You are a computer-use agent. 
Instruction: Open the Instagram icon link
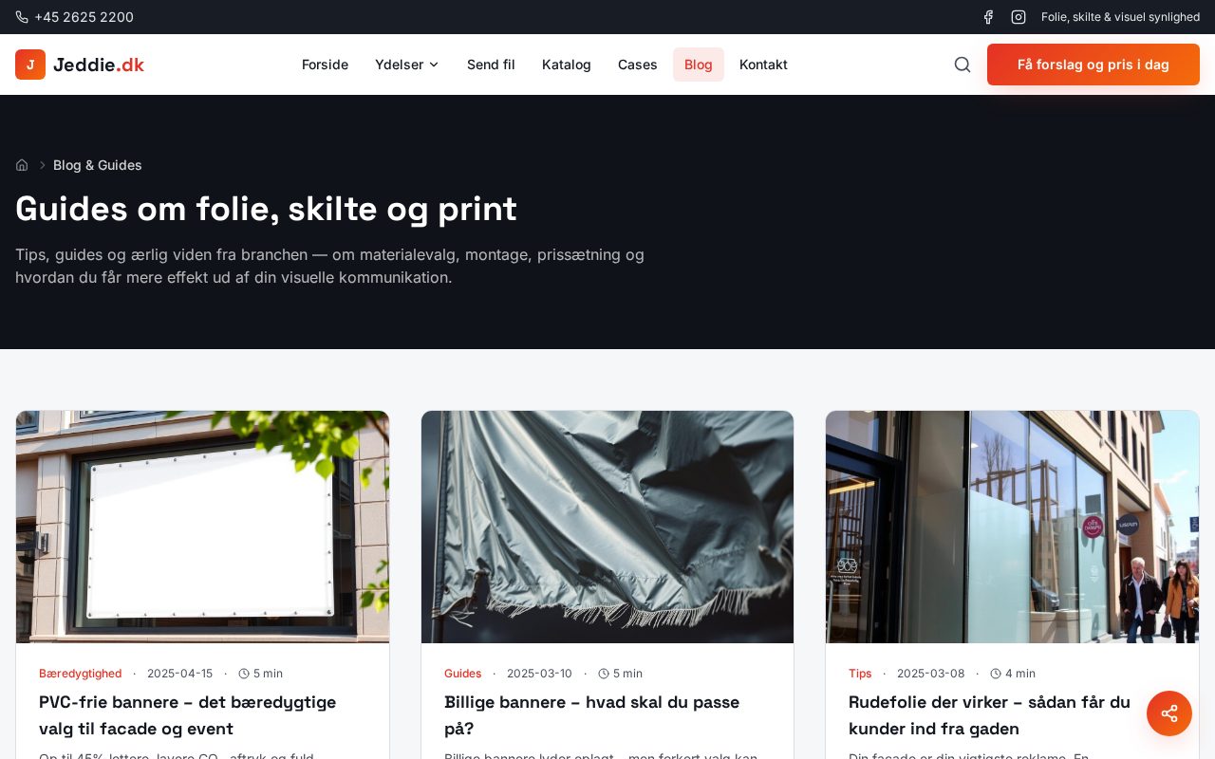(1019, 17)
